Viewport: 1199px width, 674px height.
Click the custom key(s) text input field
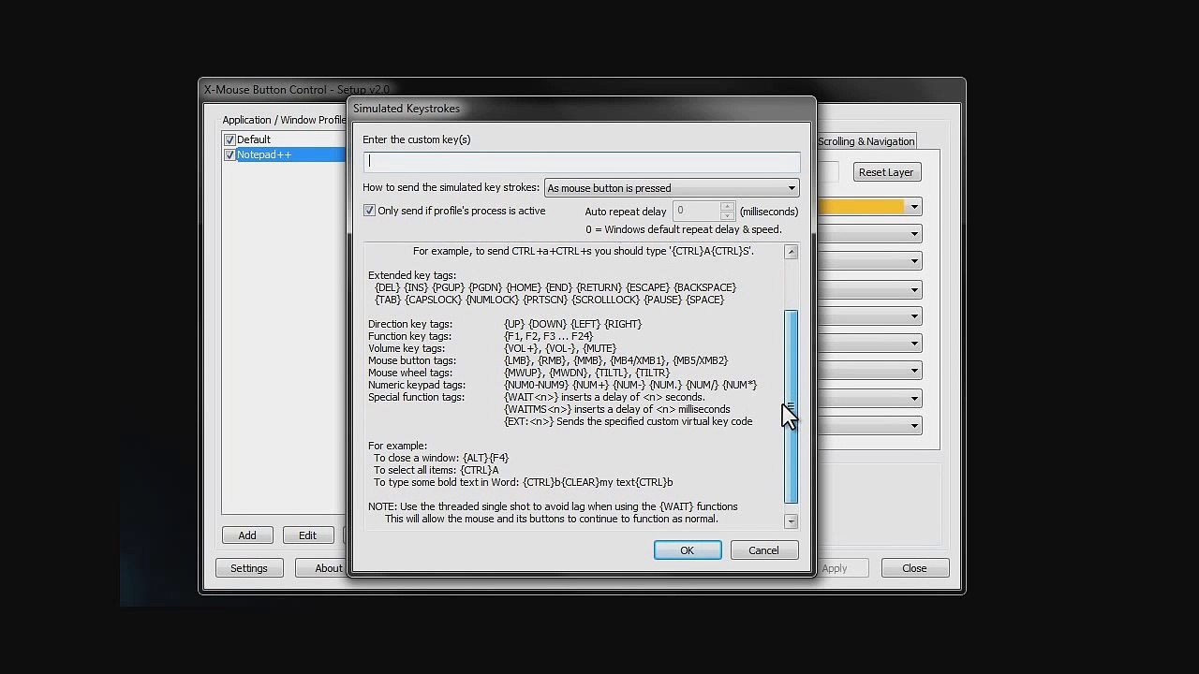pyautogui.click(x=582, y=161)
